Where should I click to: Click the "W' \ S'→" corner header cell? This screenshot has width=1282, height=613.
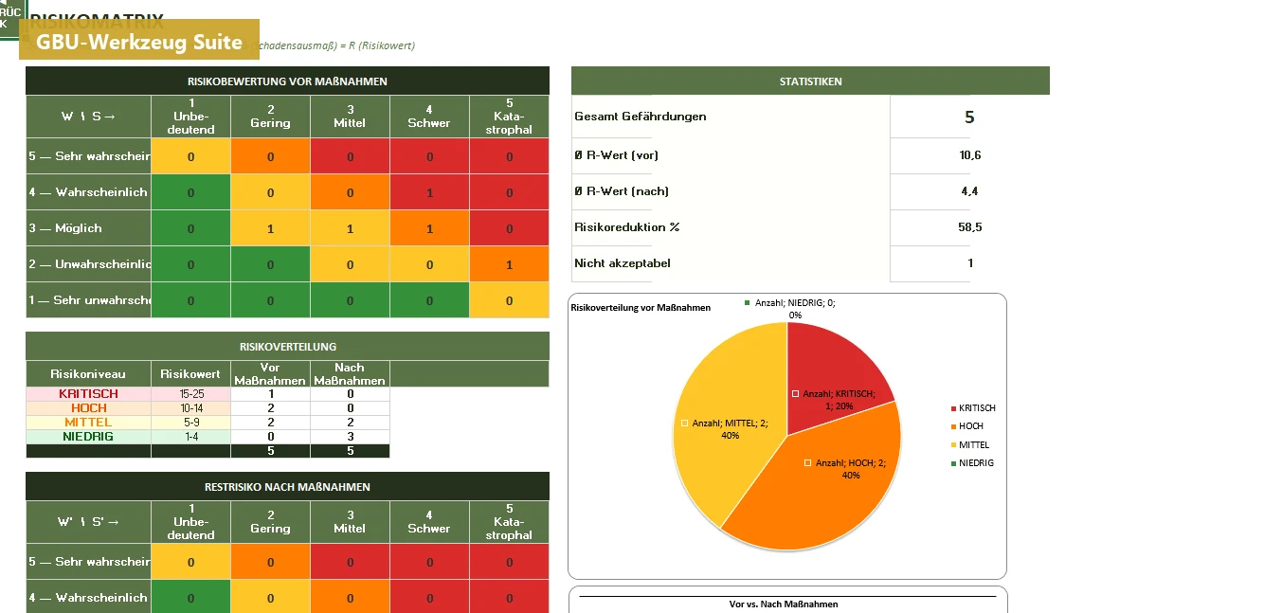click(x=88, y=522)
